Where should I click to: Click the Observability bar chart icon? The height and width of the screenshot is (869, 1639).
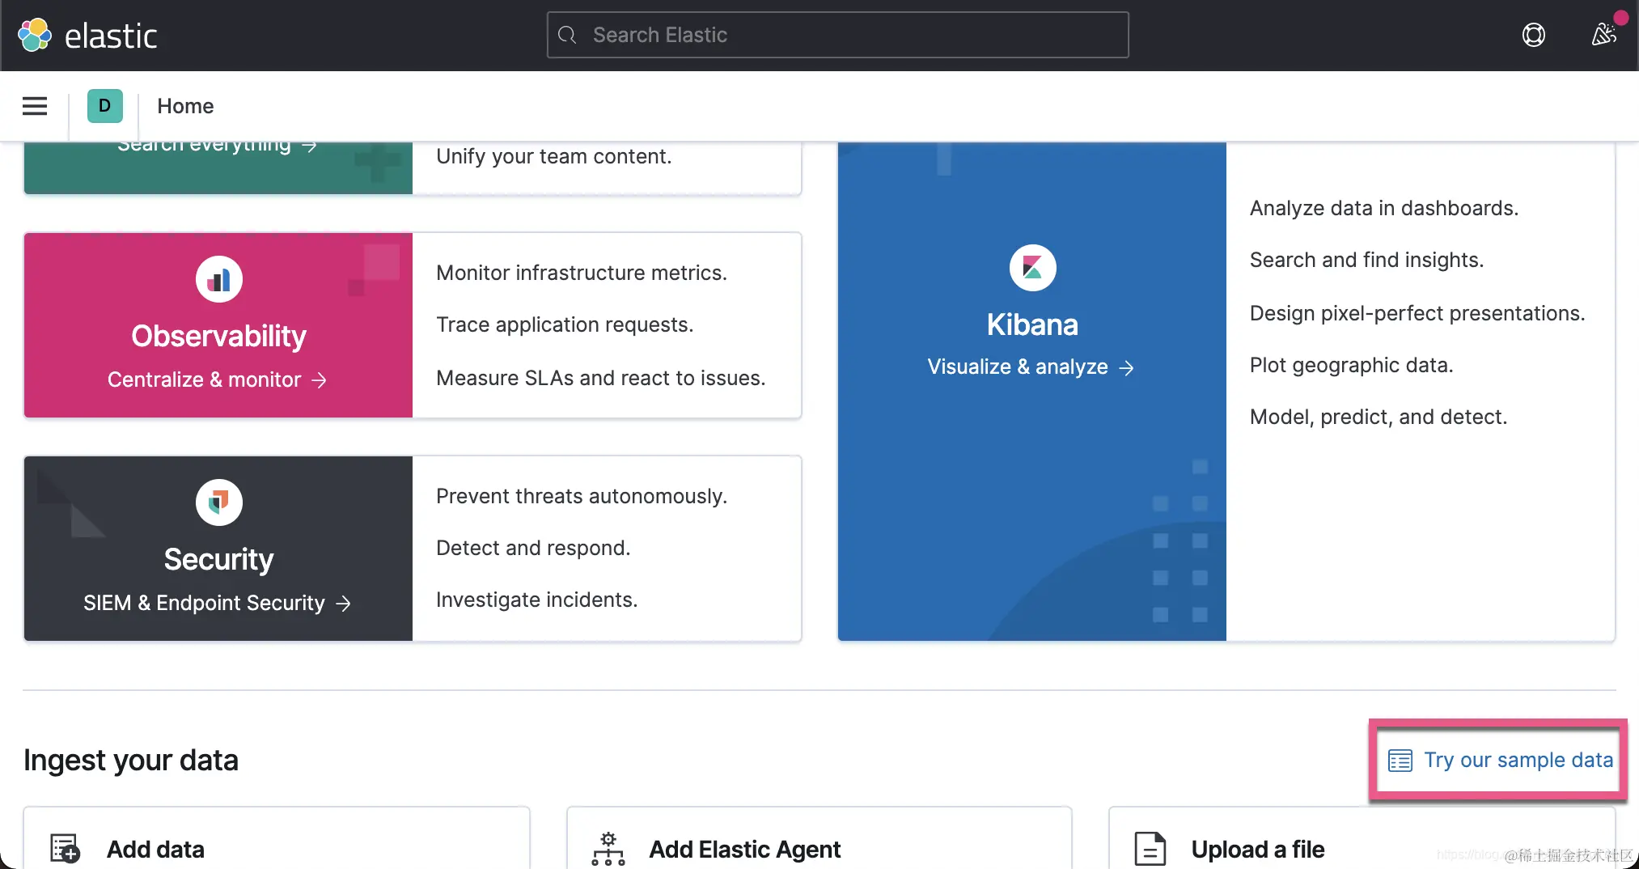point(218,280)
